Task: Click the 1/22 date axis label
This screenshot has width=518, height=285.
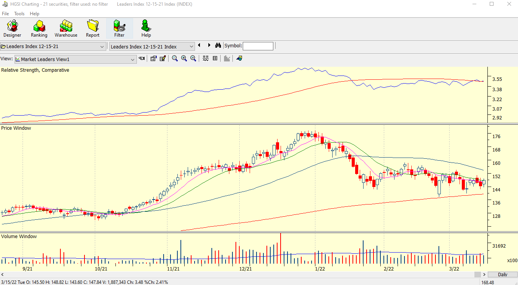Action: tap(320, 269)
